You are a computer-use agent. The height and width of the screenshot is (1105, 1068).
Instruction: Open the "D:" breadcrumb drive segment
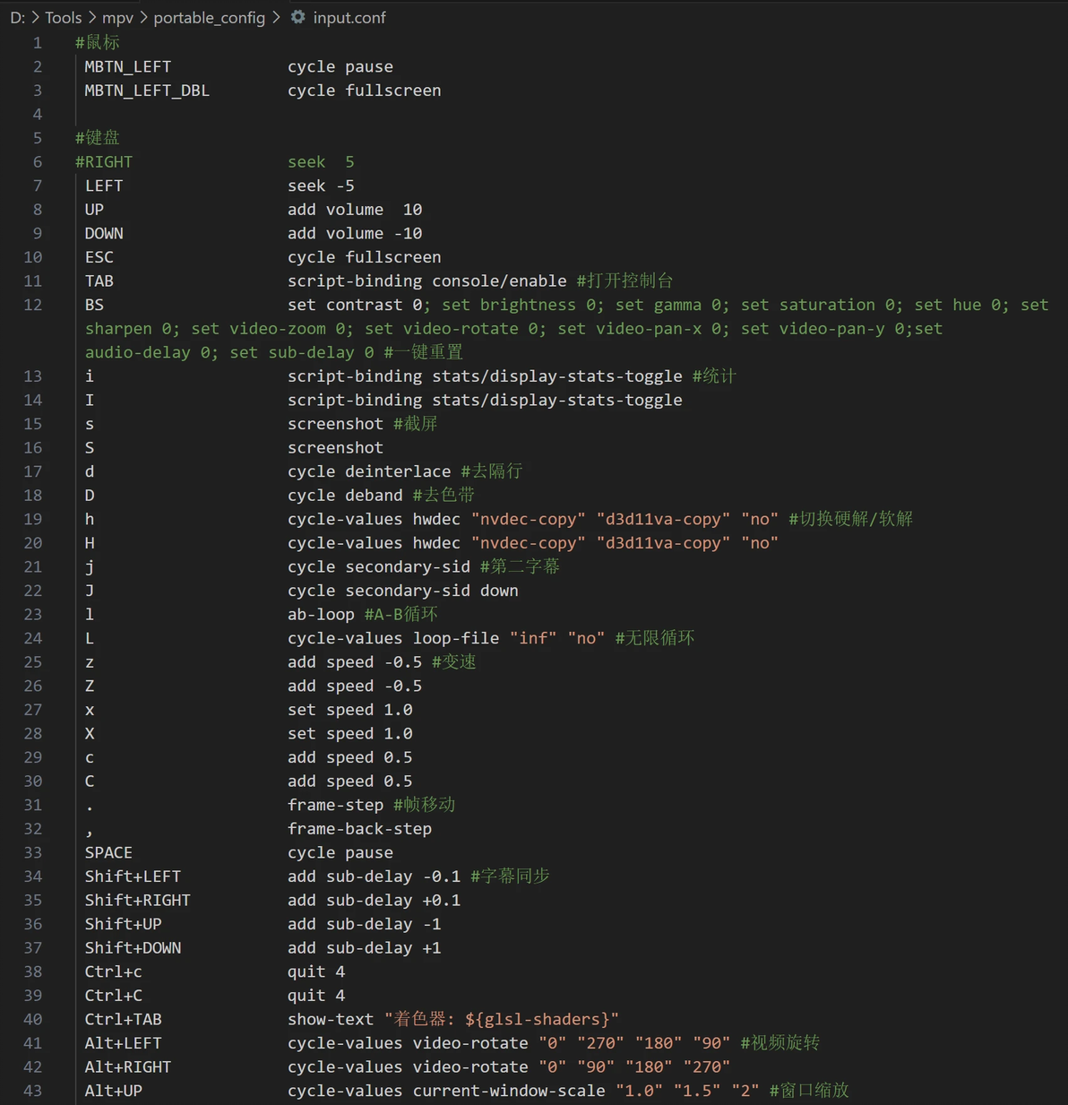click(17, 18)
